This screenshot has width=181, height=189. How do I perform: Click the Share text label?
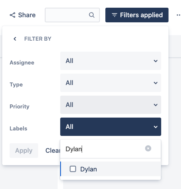point(27,15)
